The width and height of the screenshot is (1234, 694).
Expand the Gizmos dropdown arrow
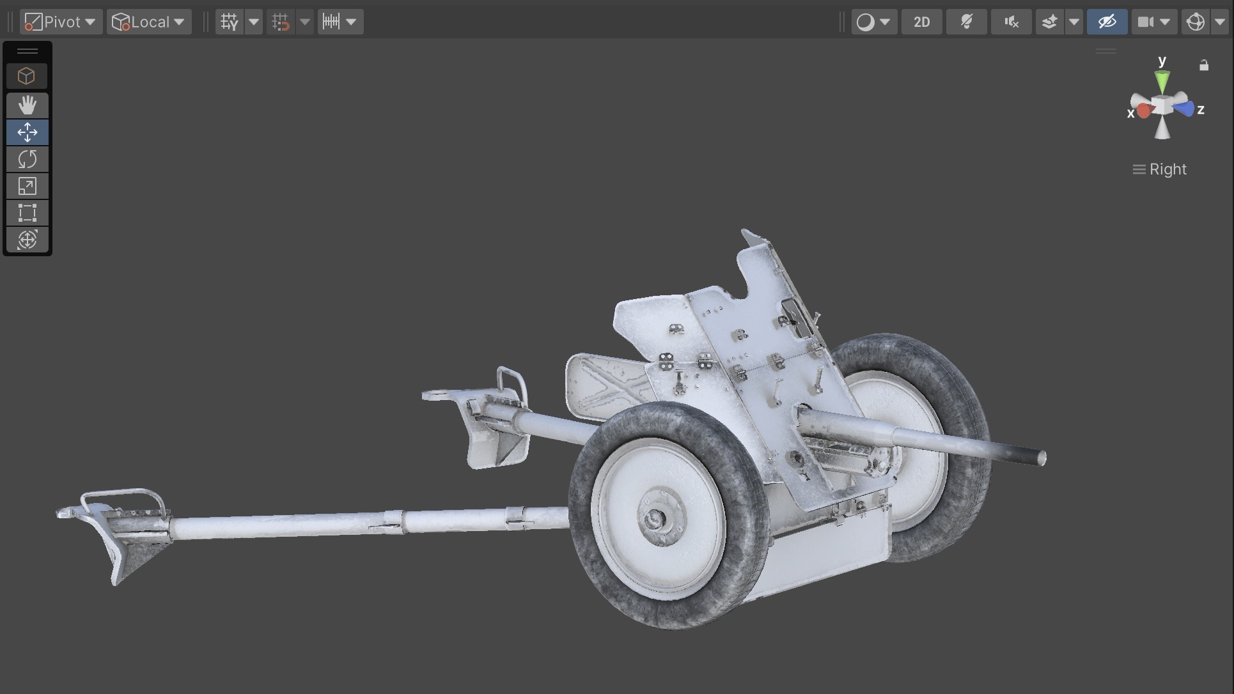pos(1220,22)
